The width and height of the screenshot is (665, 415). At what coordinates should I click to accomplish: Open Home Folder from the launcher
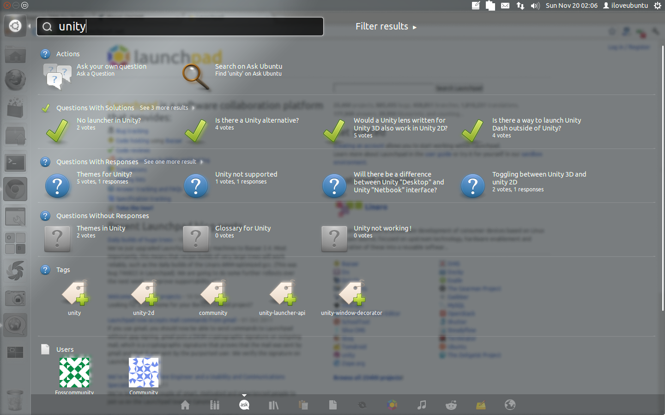[15, 56]
